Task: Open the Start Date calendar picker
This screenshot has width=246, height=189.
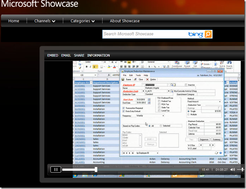Action: (149, 100)
